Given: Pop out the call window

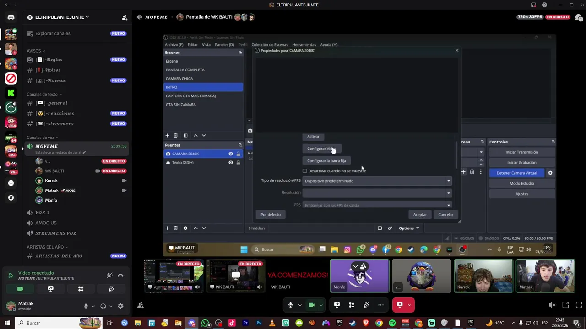Looking at the screenshot, I should (566, 305).
